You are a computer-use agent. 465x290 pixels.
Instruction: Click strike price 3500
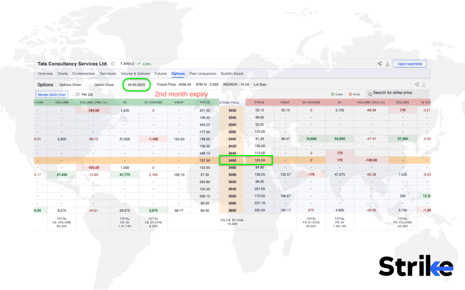click(x=232, y=174)
